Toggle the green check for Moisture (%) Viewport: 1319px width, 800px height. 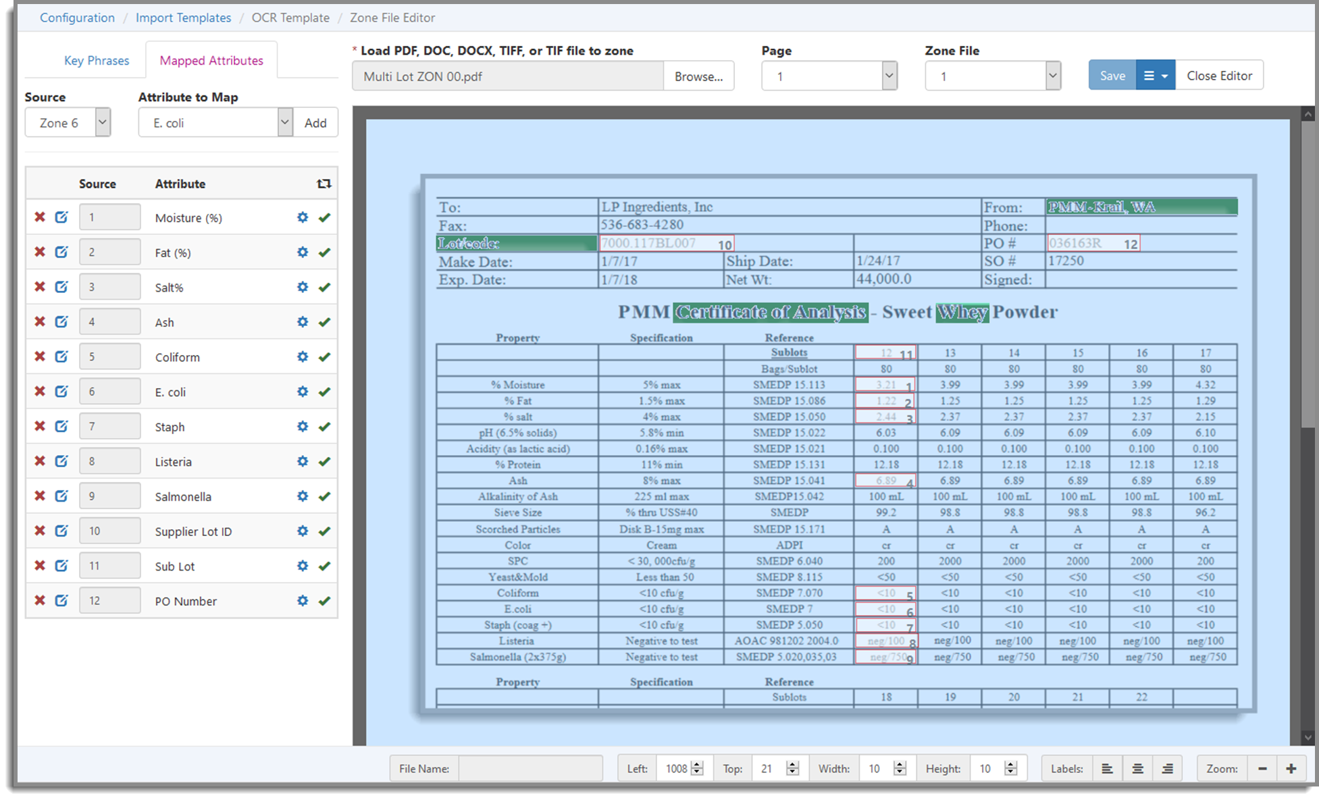pyautogui.click(x=325, y=217)
